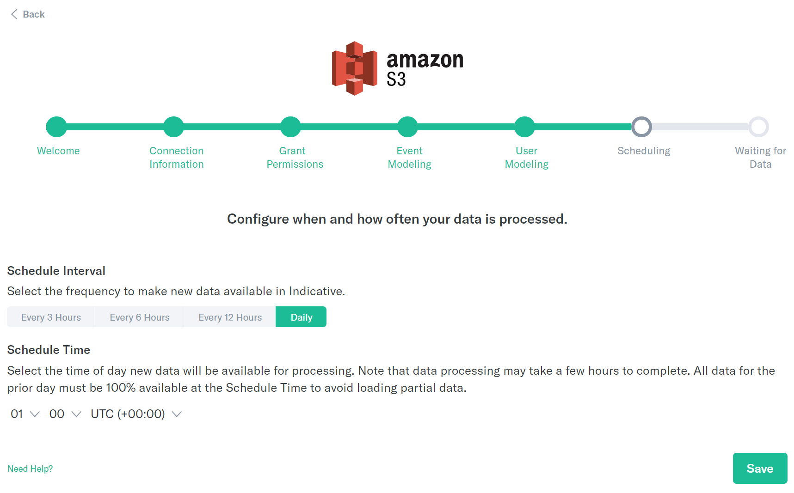
Task: Click the Grant Permissions step circle
Action: (x=290, y=126)
